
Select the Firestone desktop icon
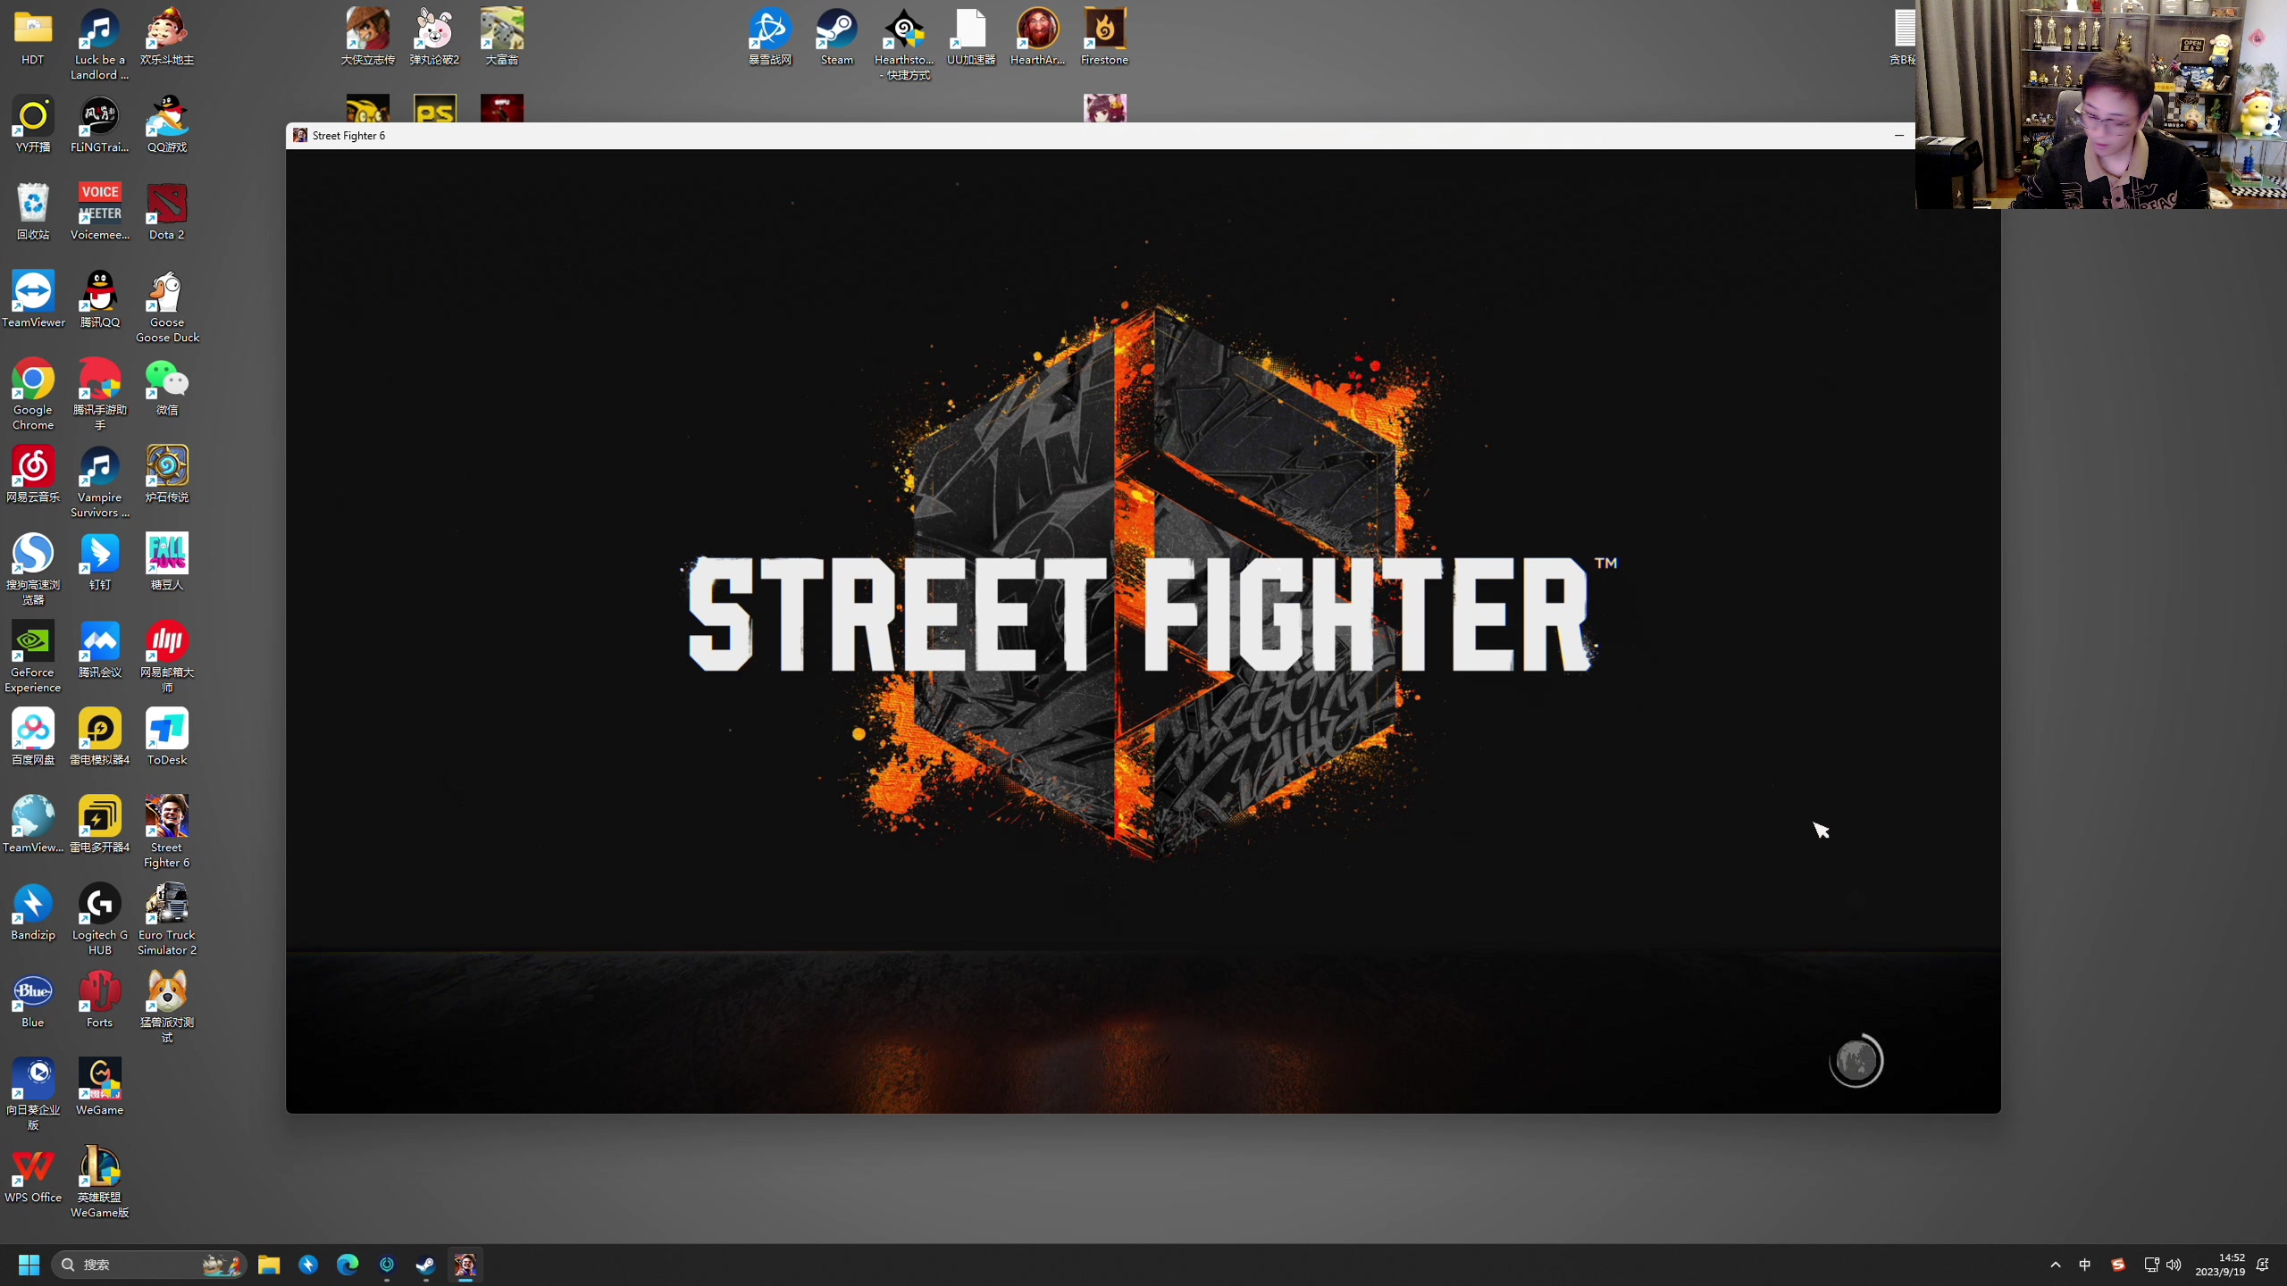tap(1104, 38)
